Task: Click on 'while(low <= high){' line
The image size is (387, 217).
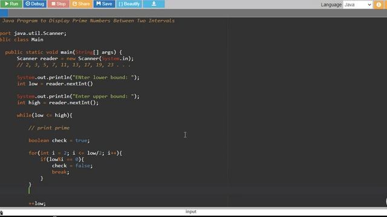Action: point(44,115)
